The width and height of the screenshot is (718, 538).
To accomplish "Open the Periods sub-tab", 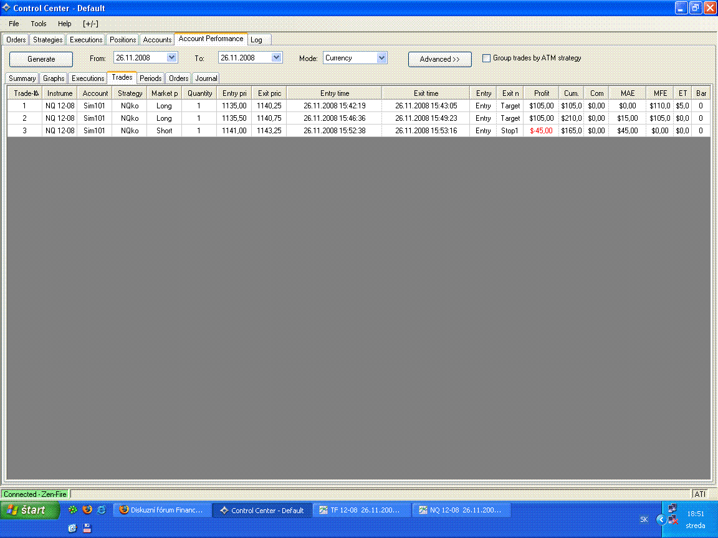I will [x=151, y=78].
